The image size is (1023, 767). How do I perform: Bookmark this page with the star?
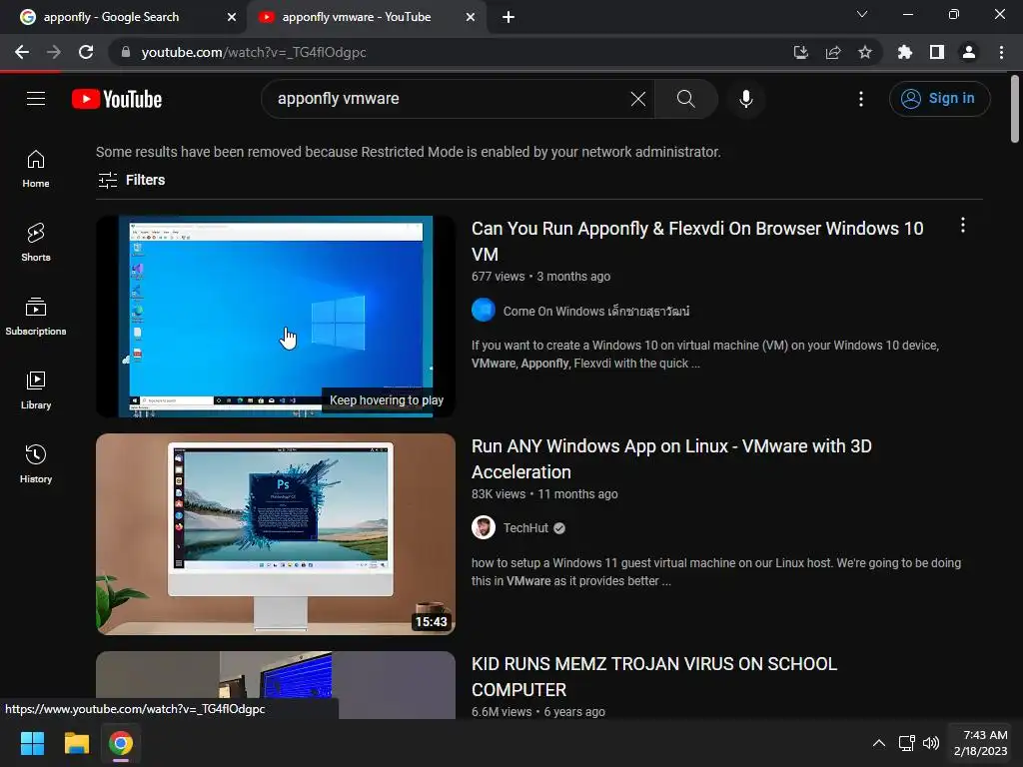(864, 52)
